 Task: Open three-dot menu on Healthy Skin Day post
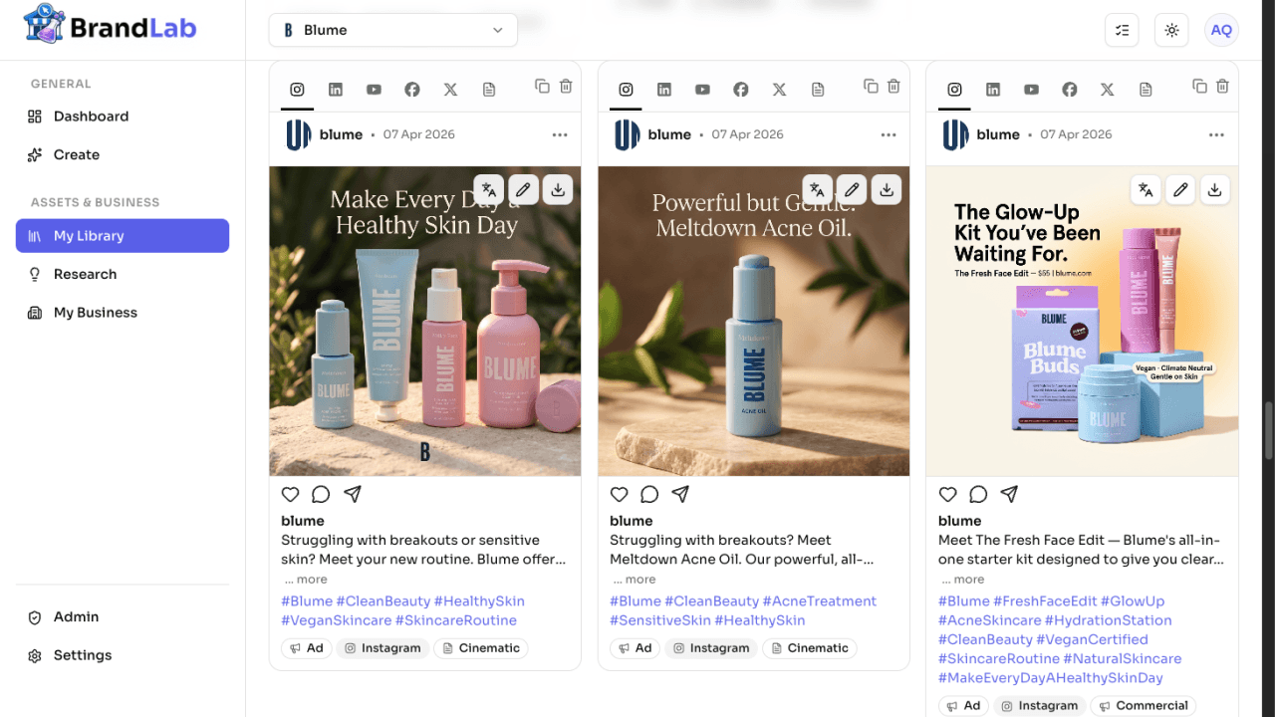[560, 134]
